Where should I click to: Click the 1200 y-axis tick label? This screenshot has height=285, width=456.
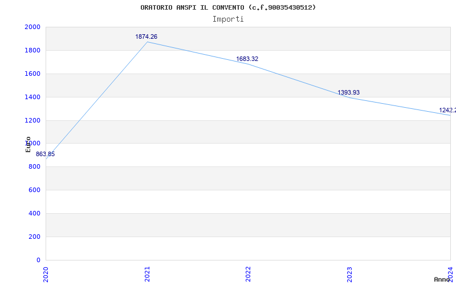coord(32,120)
